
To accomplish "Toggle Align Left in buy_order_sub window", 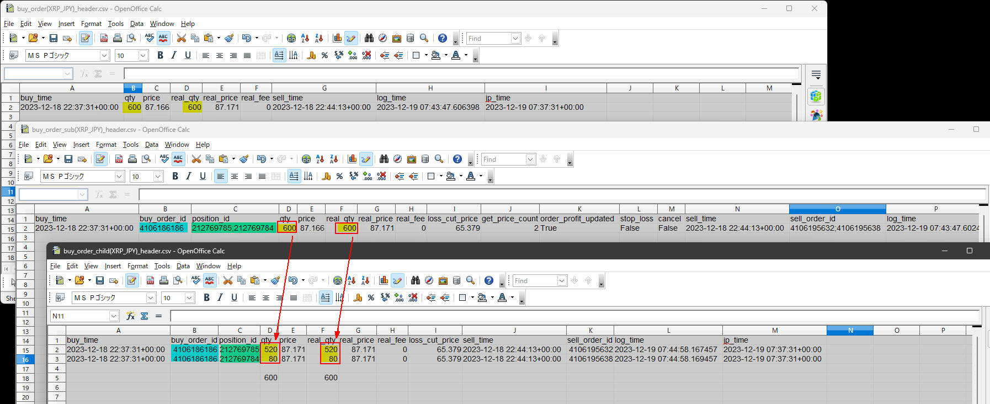I will pos(221,176).
